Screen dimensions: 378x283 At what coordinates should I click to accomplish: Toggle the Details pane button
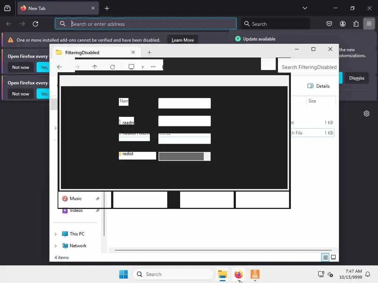[318, 86]
